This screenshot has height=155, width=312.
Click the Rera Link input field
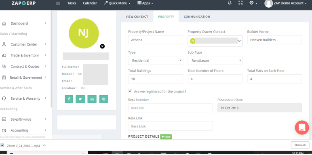(x=171, y=126)
